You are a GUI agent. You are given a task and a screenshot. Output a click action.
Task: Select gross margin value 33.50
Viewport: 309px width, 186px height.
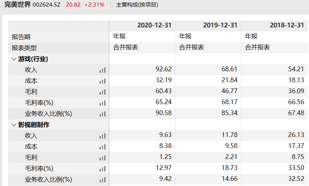click(296, 168)
